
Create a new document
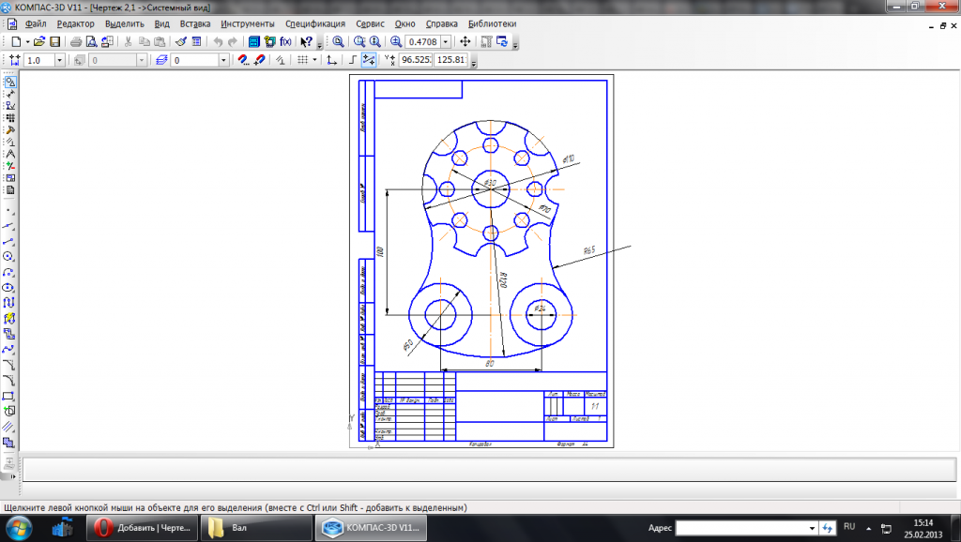(16, 41)
